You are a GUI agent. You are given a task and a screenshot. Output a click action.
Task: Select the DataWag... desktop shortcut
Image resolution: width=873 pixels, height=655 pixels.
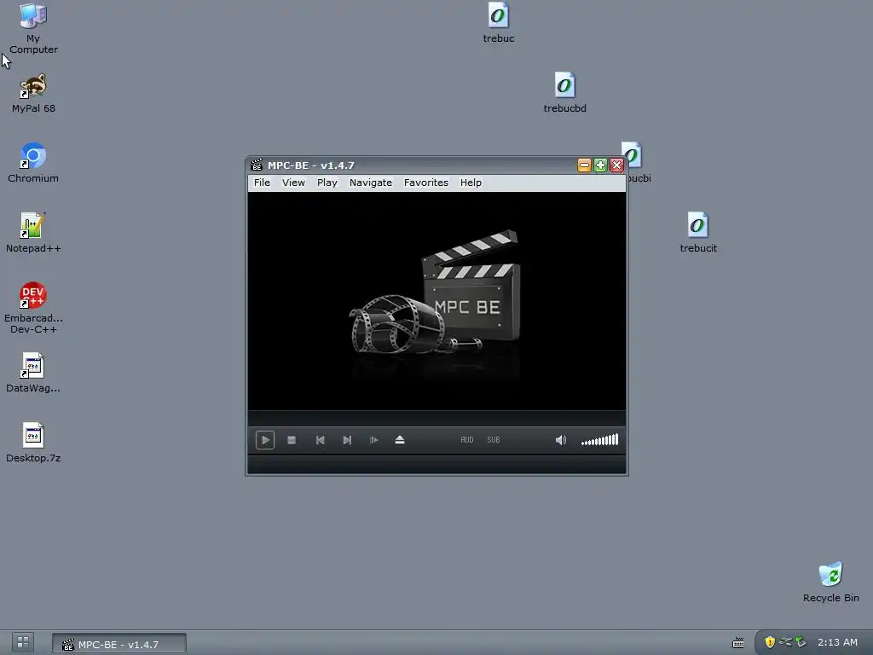click(33, 373)
